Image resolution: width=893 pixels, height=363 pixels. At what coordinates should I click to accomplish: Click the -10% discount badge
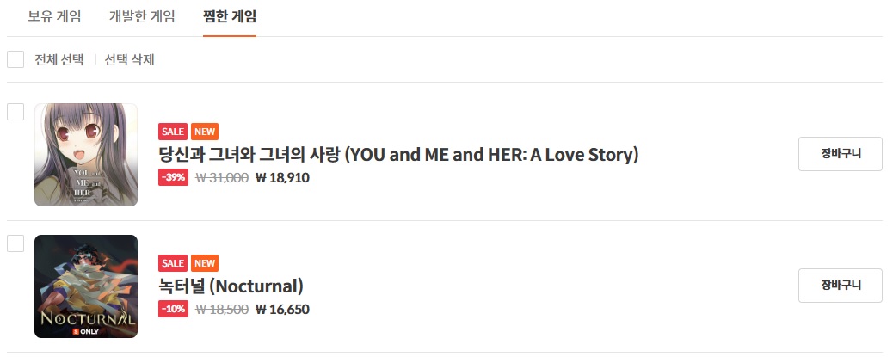[173, 310]
